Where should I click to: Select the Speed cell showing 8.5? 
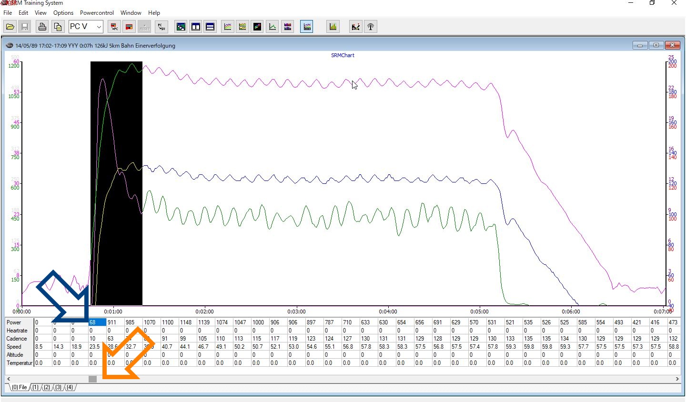43,347
